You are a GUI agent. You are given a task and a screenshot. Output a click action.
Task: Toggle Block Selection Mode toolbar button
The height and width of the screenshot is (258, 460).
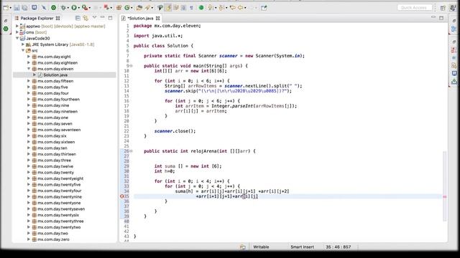coord(183,8)
